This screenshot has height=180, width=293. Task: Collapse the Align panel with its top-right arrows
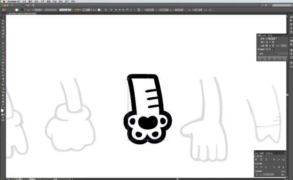[x=285, y=151]
